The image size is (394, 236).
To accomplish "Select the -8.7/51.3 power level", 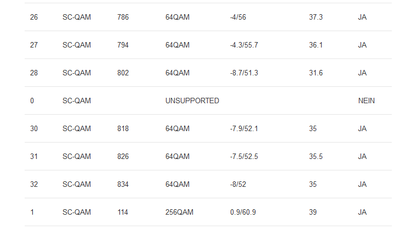I will tap(244, 73).
